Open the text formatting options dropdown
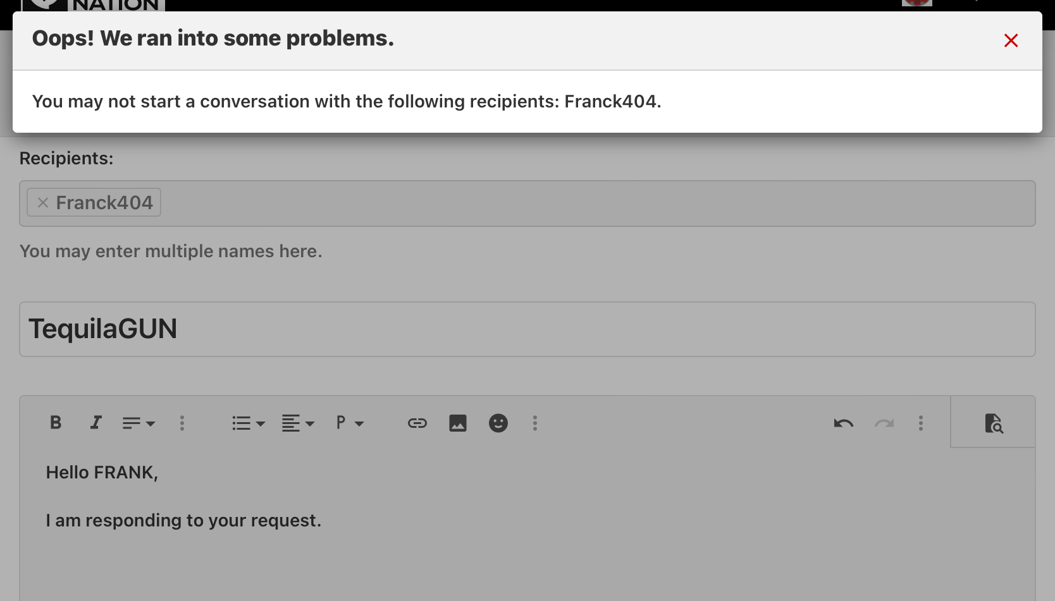 tap(139, 423)
